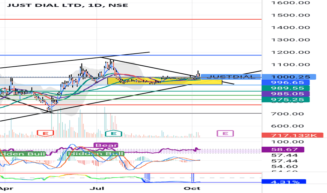Click the 1400.00 price axis label

291,27
